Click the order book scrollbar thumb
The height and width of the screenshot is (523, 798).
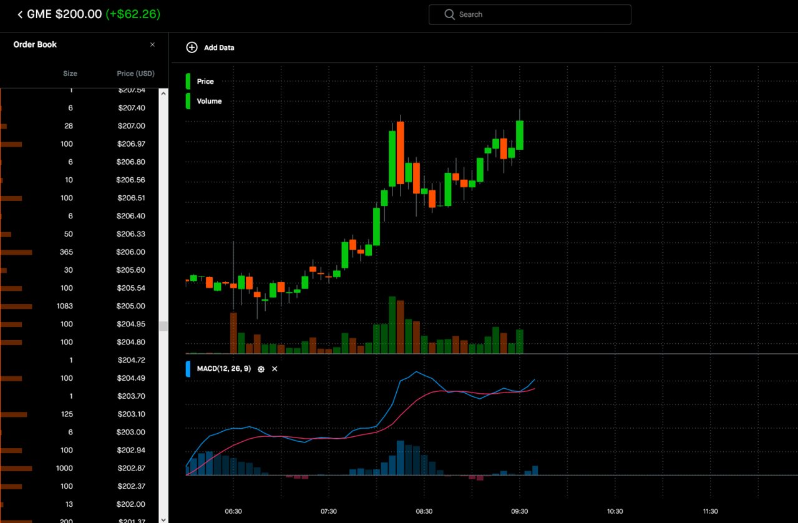coord(163,326)
